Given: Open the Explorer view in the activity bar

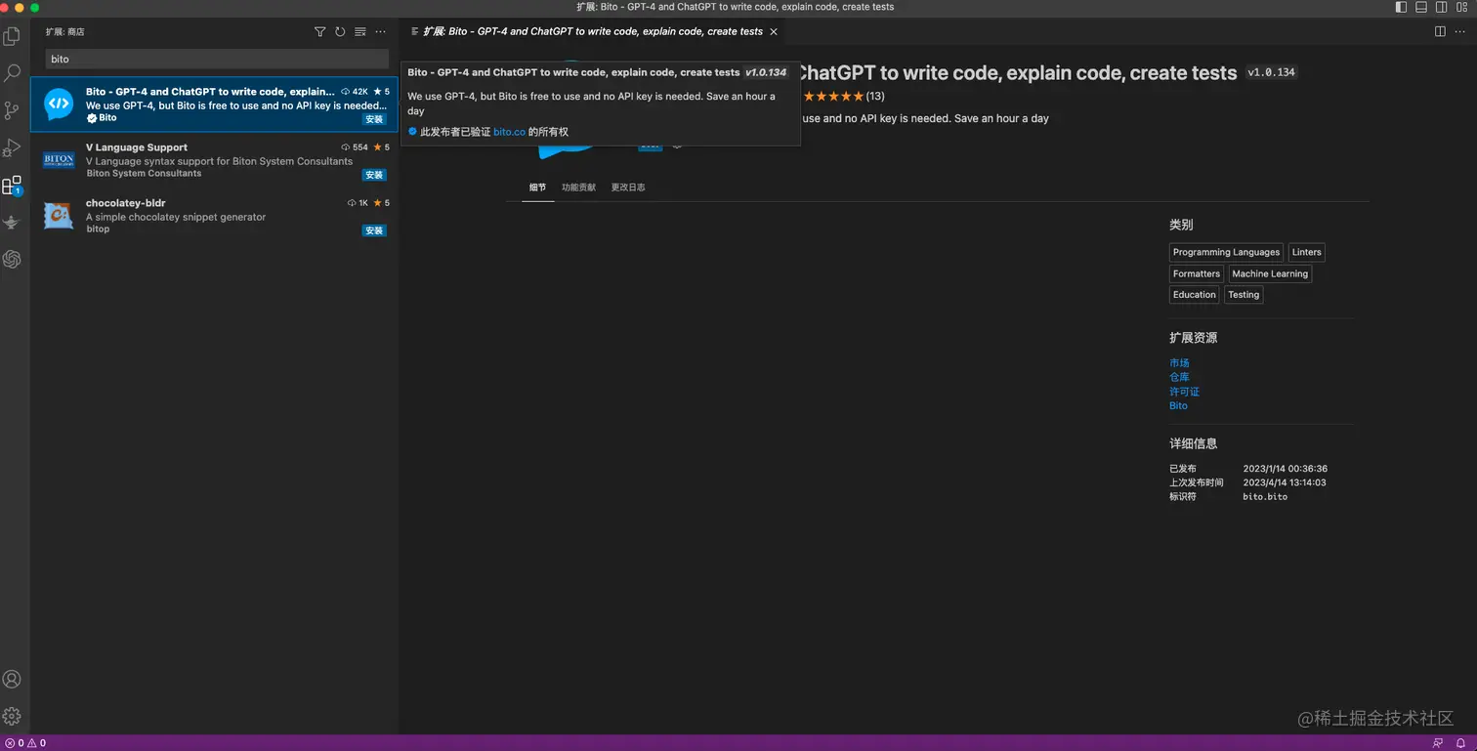Looking at the screenshot, I should [x=12, y=37].
